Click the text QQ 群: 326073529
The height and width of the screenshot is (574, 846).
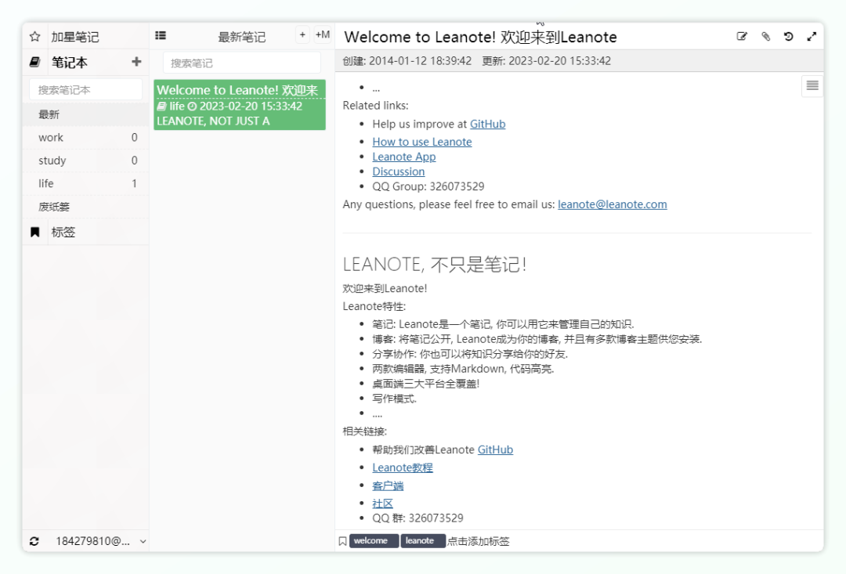418,518
